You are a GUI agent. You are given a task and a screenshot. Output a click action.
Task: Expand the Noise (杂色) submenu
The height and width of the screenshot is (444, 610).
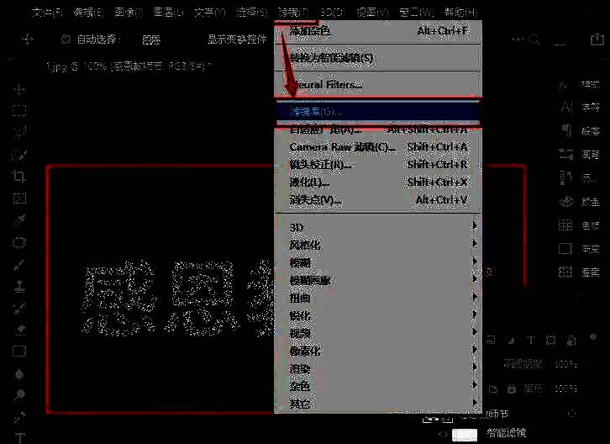tap(378, 386)
